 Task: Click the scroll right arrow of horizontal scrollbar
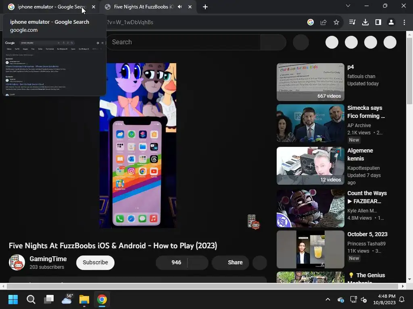403,286
